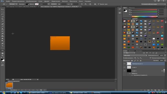
Task: Toggle Quick Mask mode
Action: click(x=2, y=63)
